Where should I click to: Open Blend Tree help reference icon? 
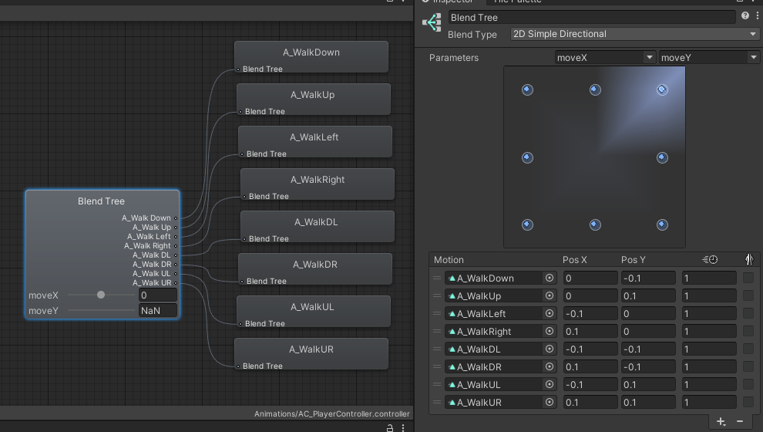pos(745,16)
